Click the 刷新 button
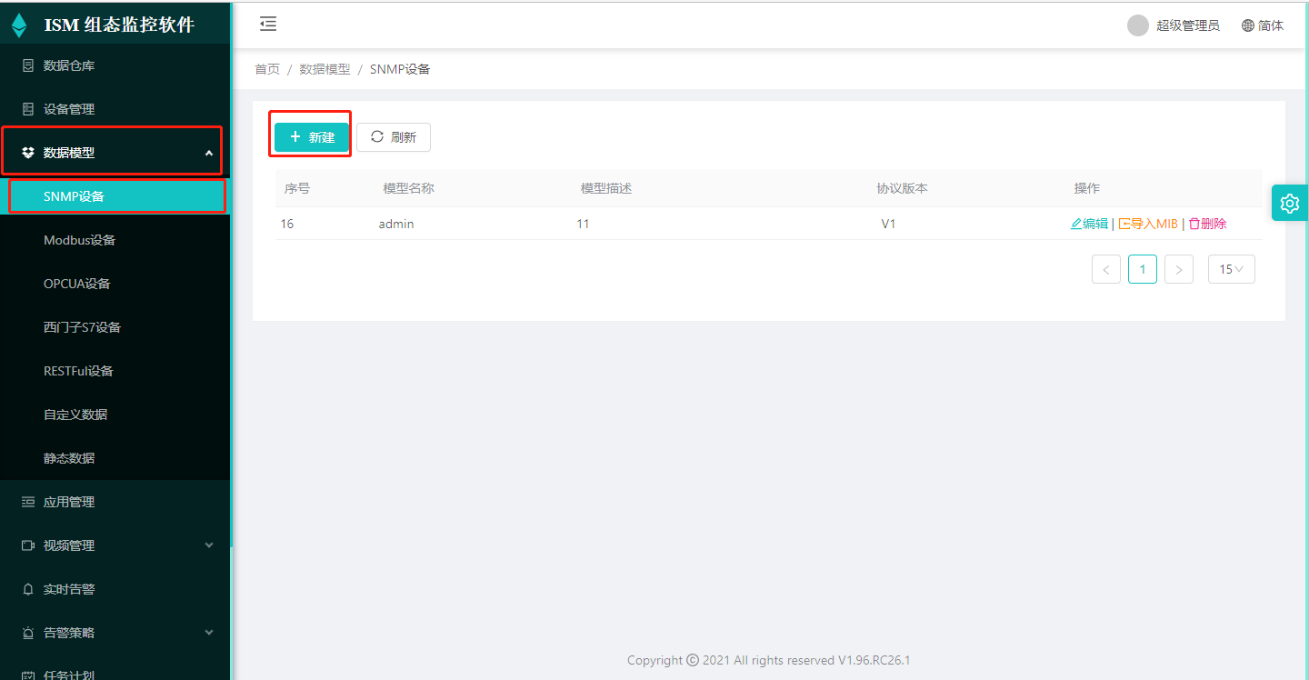 394,137
